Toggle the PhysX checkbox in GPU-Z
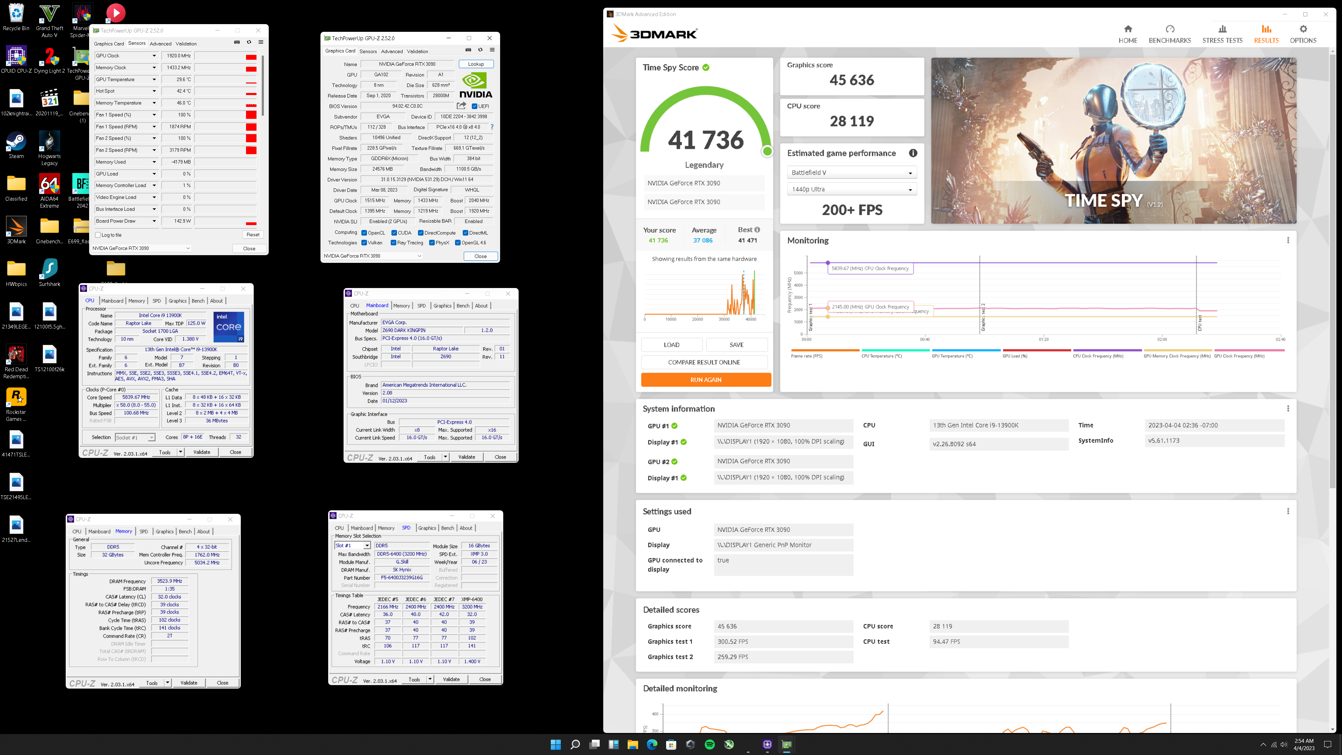 point(432,243)
